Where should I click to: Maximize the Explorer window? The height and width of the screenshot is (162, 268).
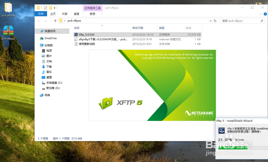click(x=252, y=8)
